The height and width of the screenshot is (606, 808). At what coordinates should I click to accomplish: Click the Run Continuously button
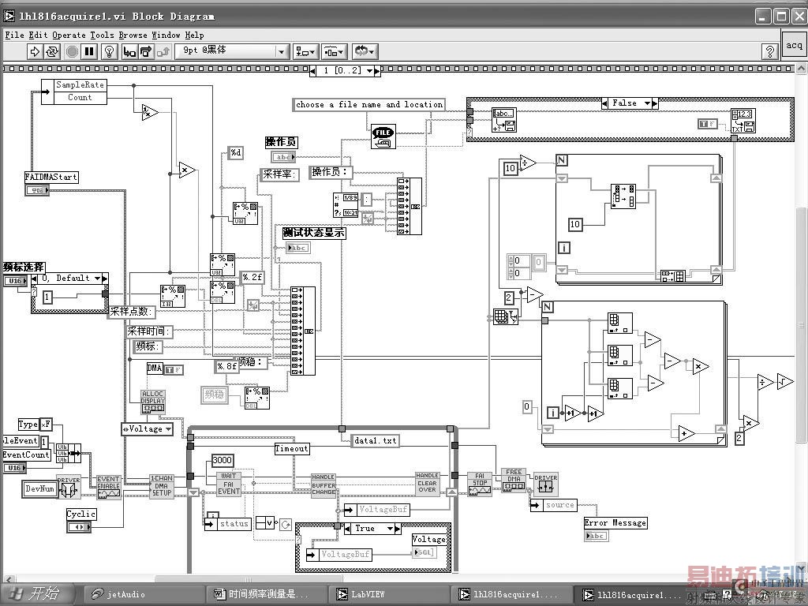tap(52, 51)
